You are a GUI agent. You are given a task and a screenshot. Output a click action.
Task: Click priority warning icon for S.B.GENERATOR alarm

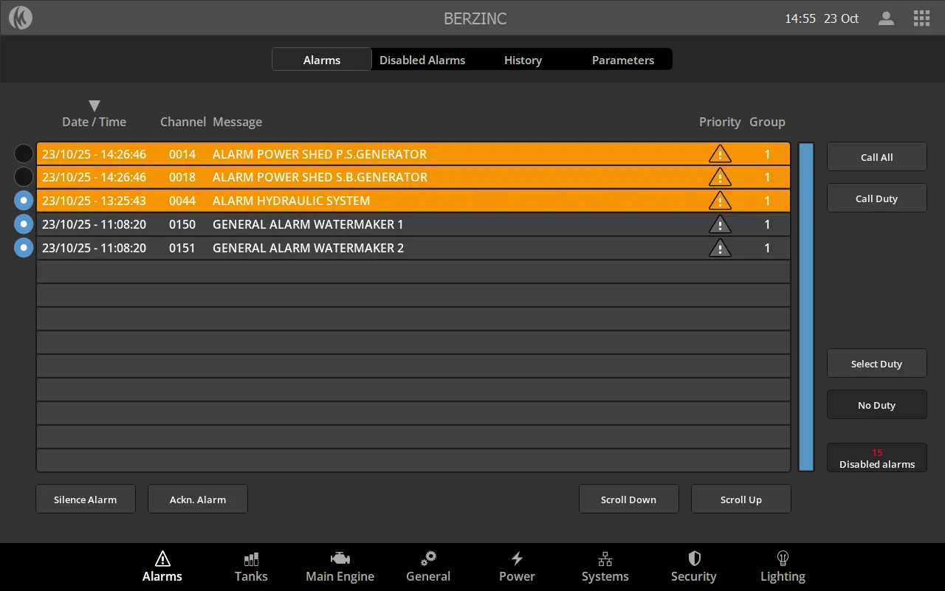click(x=720, y=177)
